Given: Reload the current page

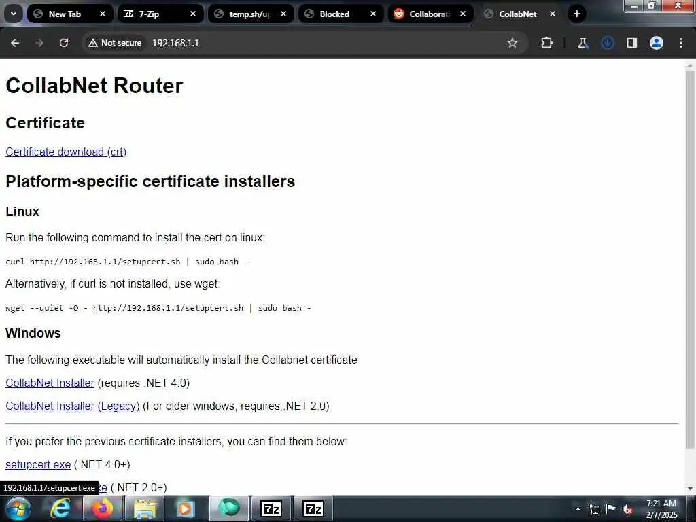Looking at the screenshot, I should click(x=64, y=43).
